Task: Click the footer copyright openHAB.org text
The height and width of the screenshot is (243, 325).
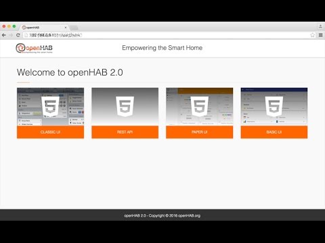Action: click(x=162, y=215)
